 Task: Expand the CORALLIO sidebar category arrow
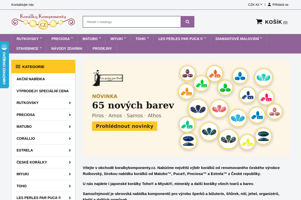point(70,138)
